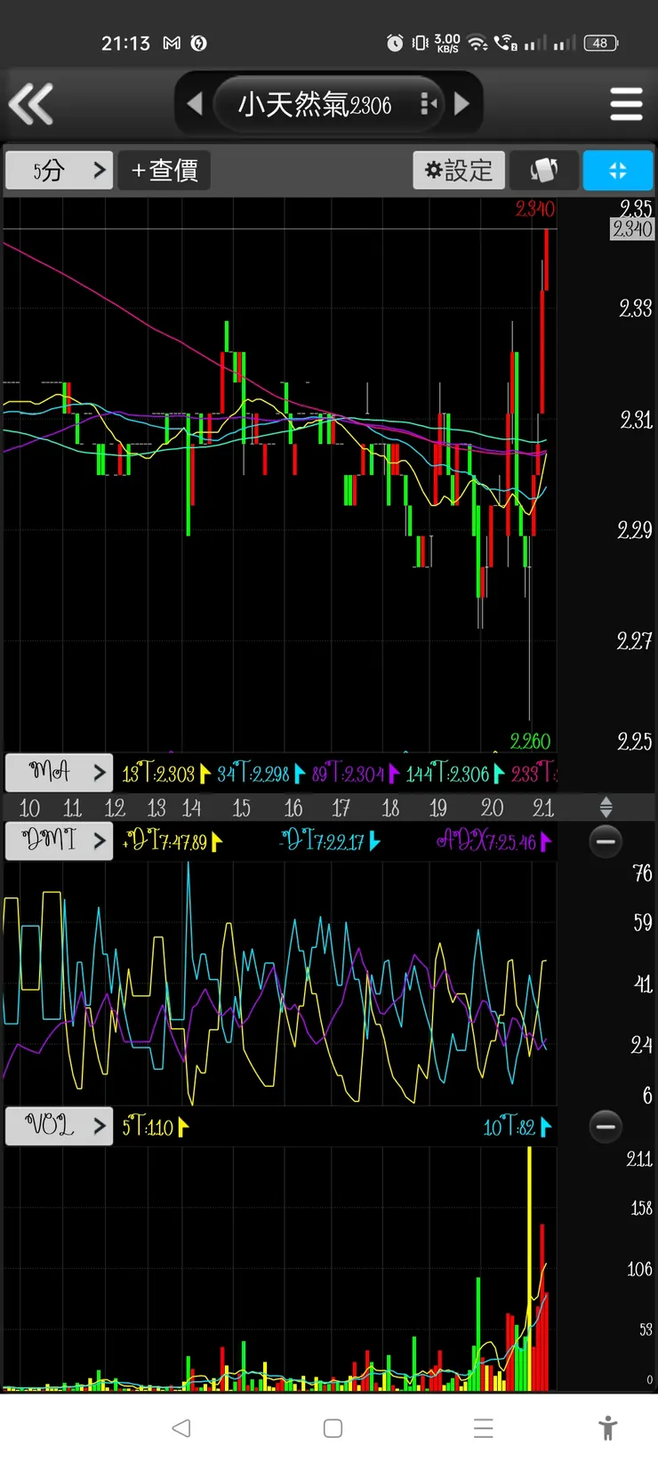Viewport: 658px width, 1462px height.
Task: Tap hour 10 on the time axis
Action: click(x=29, y=807)
